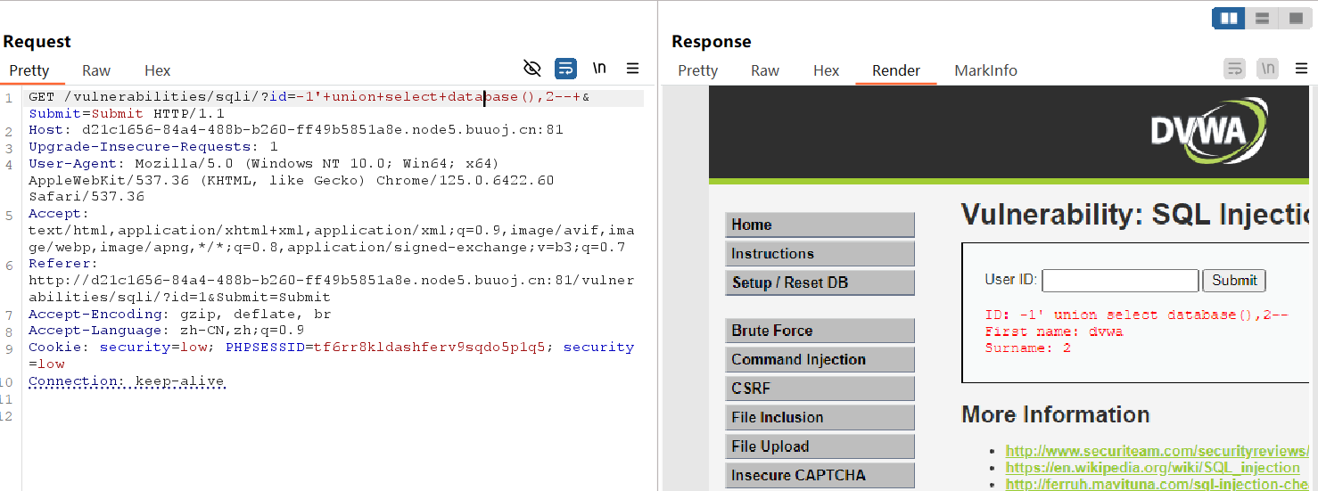Open Command Injection vulnerability page
1318x491 pixels.
click(820, 359)
